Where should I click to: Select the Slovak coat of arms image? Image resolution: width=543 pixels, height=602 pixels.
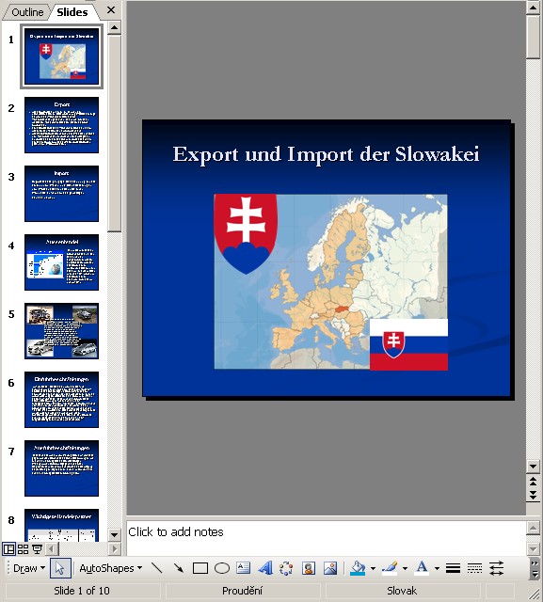click(246, 233)
